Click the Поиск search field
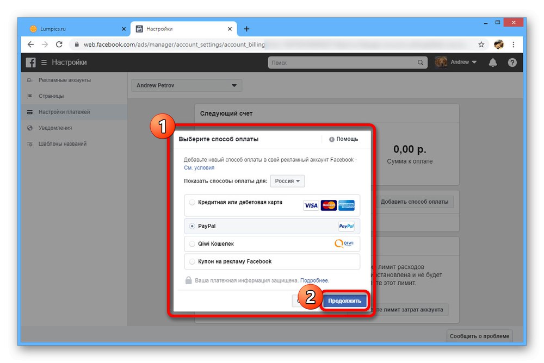The width and height of the screenshot is (544, 363). (347, 62)
